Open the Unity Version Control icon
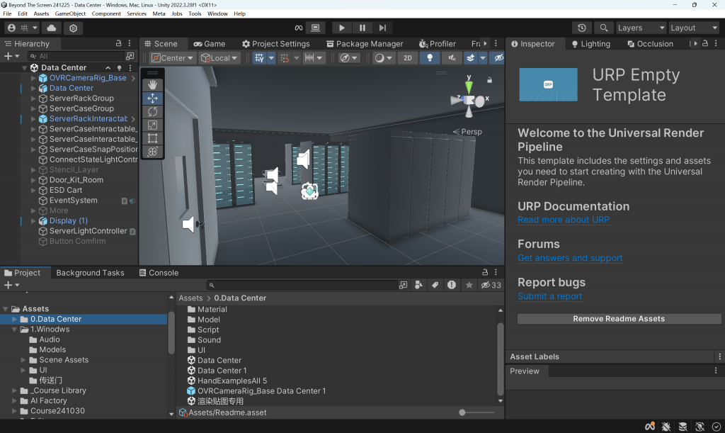Screen dimensions: 725x433 (x=73, y=28)
